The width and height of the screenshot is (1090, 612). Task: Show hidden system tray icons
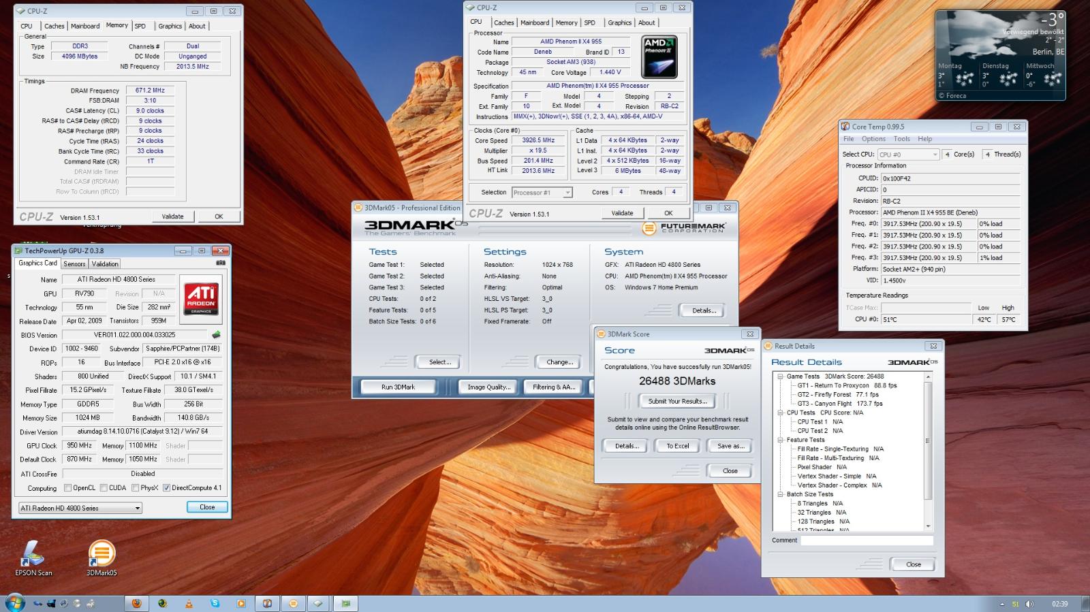[x=1002, y=604]
